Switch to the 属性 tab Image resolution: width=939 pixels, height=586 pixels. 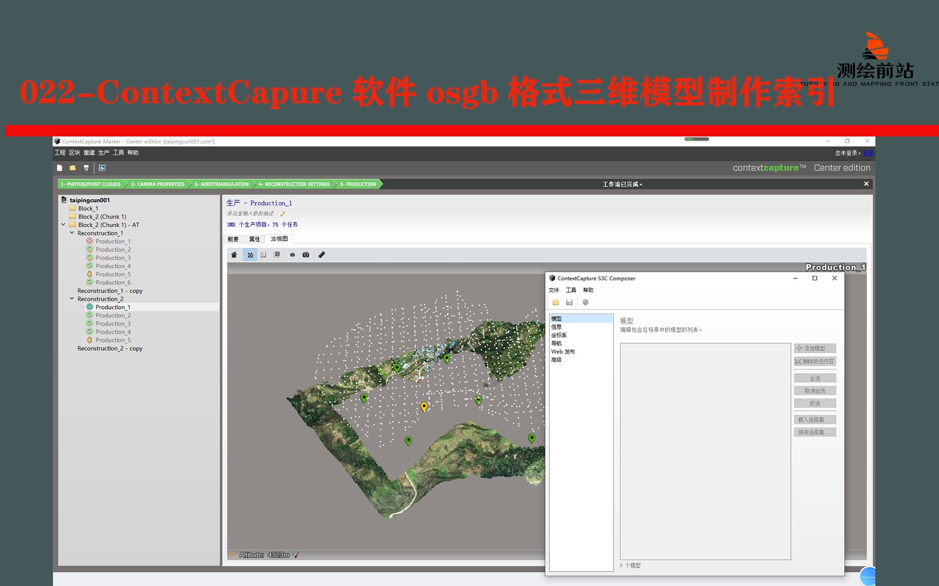tap(254, 239)
